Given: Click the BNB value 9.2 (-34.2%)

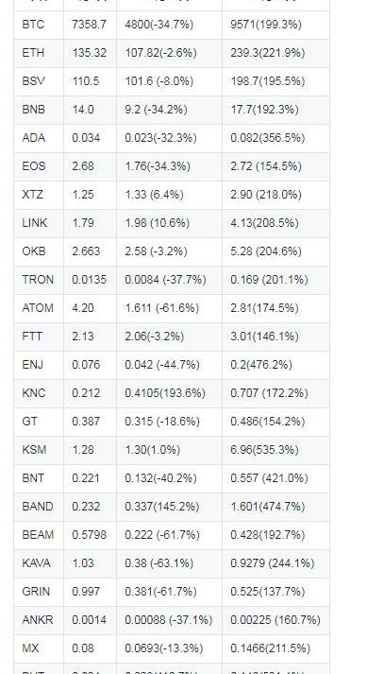Looking at the screenshot, I should click(x=157, y=110).
